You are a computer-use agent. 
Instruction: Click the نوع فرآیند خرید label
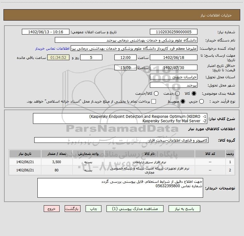click(x=222, y=101)
